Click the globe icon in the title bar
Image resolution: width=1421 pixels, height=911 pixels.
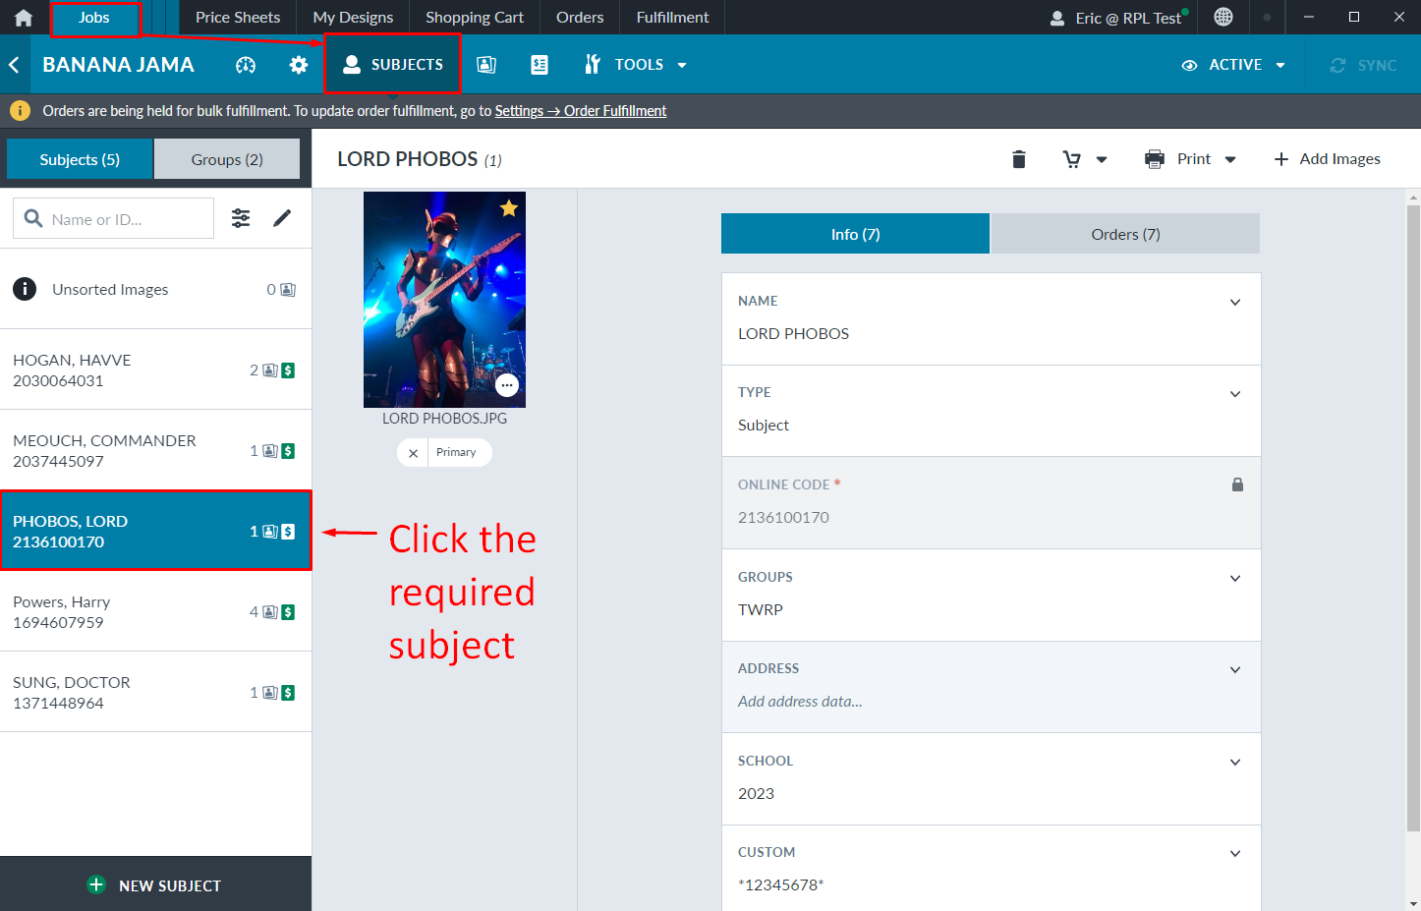pyautogui.click(x=1222, y=17)
